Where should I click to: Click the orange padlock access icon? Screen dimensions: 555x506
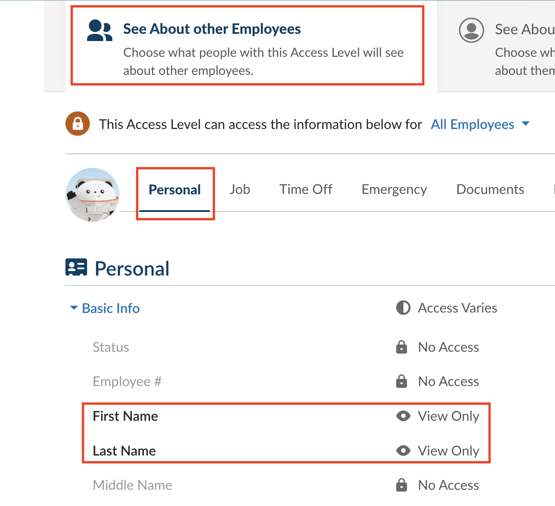coord(78,124)
